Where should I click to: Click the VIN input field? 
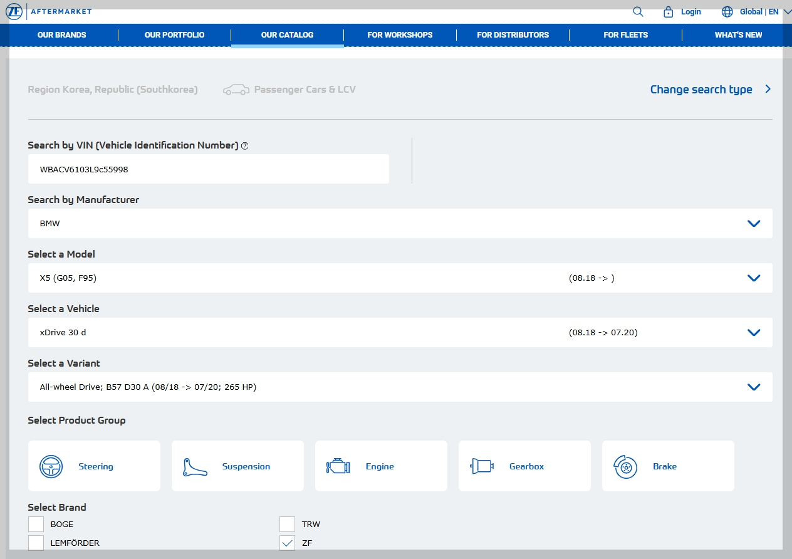[x=209, y=169]
